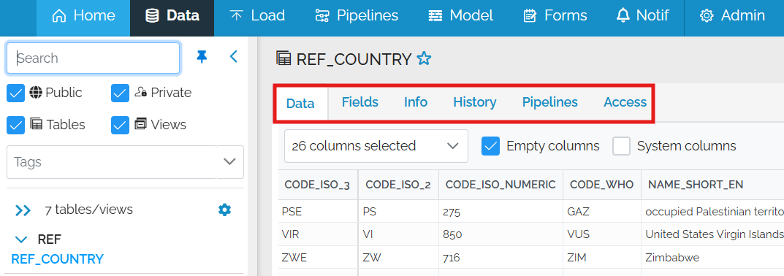The image size is (784, 276).
Task: Select the ZW code cell
Action: click(398, 258)
